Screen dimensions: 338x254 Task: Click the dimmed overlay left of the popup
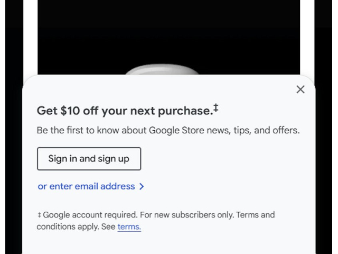point(14,159)
